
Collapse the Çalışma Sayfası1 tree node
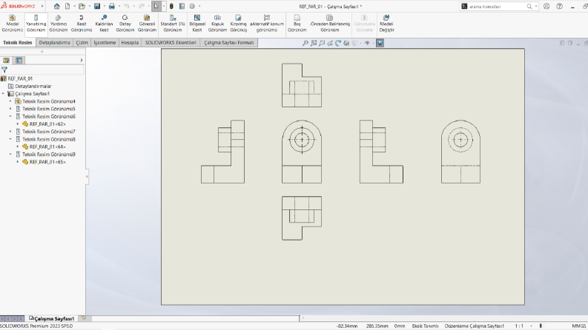coord(4,93)
